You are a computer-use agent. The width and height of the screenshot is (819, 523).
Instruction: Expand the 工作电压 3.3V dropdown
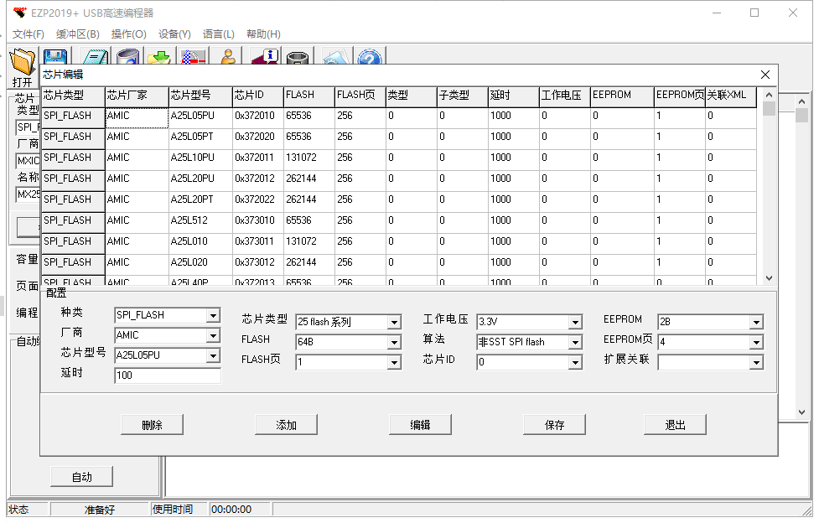pos(574,322)
